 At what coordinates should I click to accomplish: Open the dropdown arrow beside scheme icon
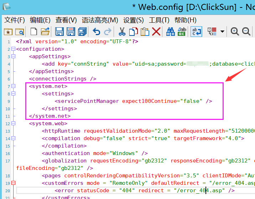point(222,32)
